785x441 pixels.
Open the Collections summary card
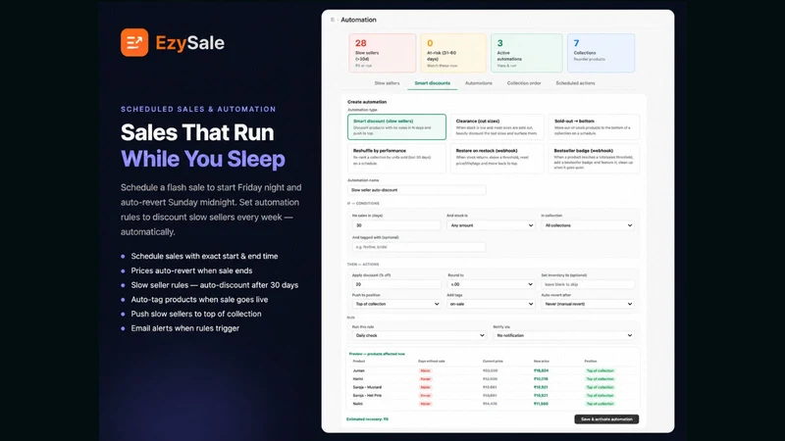coord(601,53)
